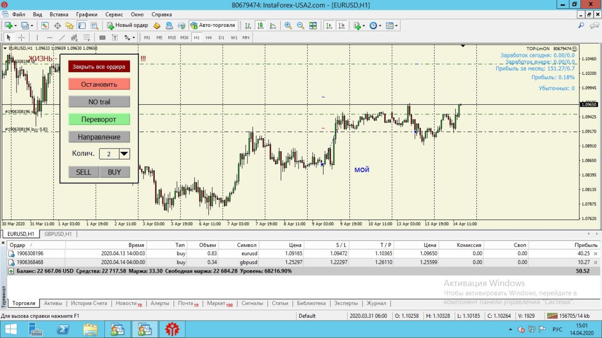Open the Strategy Tester icon
This screenshot has width=602, height=338.
click(95, 25)
